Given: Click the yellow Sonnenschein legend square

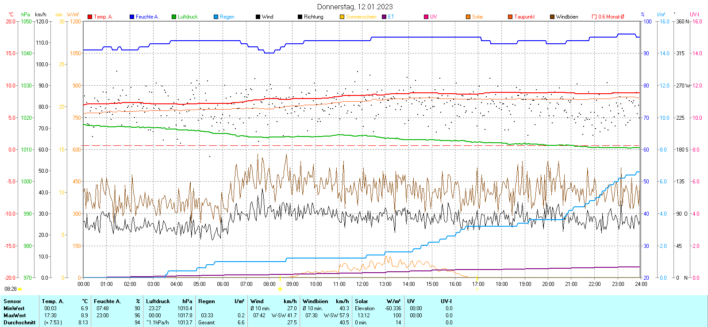Looking at the screenshot, I should pyautogui.click(x=342, y=17).
